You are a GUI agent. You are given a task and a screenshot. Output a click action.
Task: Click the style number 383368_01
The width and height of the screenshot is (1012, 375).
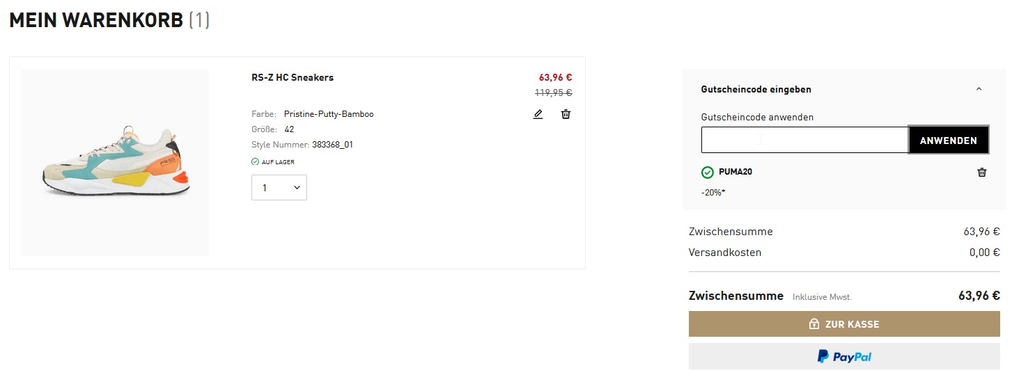333,145
